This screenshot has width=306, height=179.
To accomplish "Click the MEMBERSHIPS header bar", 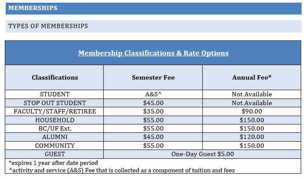I will coord(154,8).
